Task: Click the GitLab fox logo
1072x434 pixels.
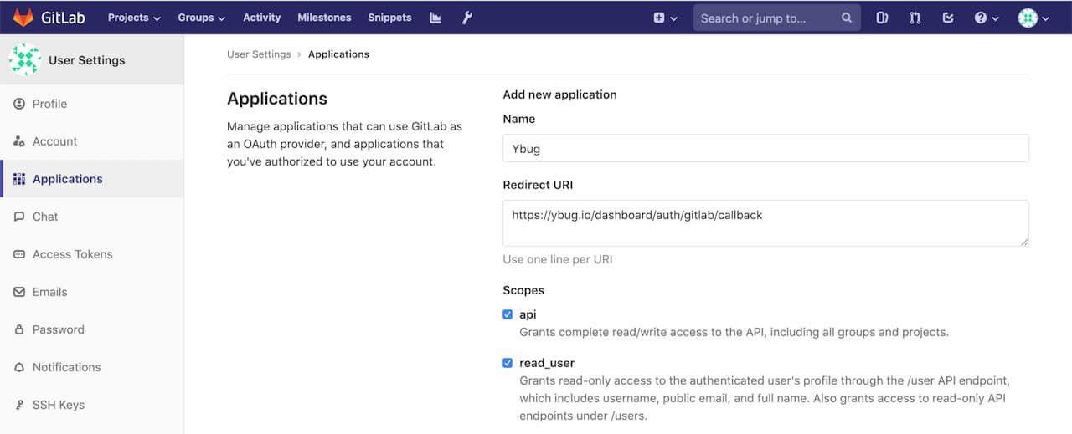Action: [23, 18]
